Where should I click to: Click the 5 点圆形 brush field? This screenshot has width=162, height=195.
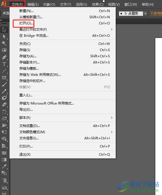131,13
